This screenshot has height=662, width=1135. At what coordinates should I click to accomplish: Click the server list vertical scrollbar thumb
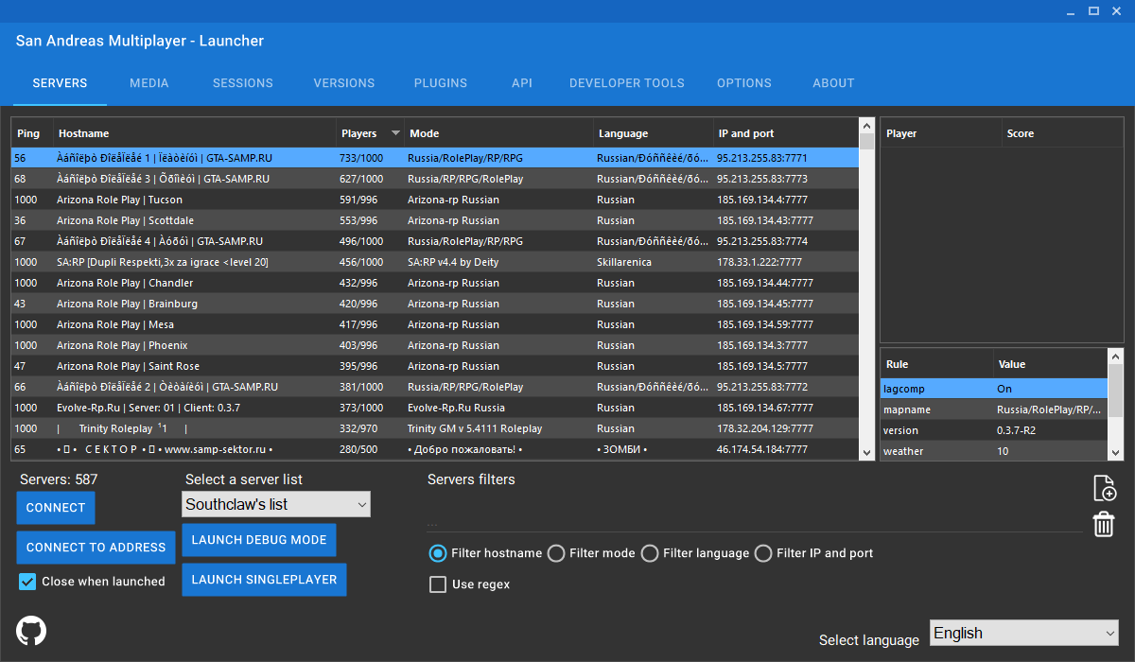[x=866, y=142]
